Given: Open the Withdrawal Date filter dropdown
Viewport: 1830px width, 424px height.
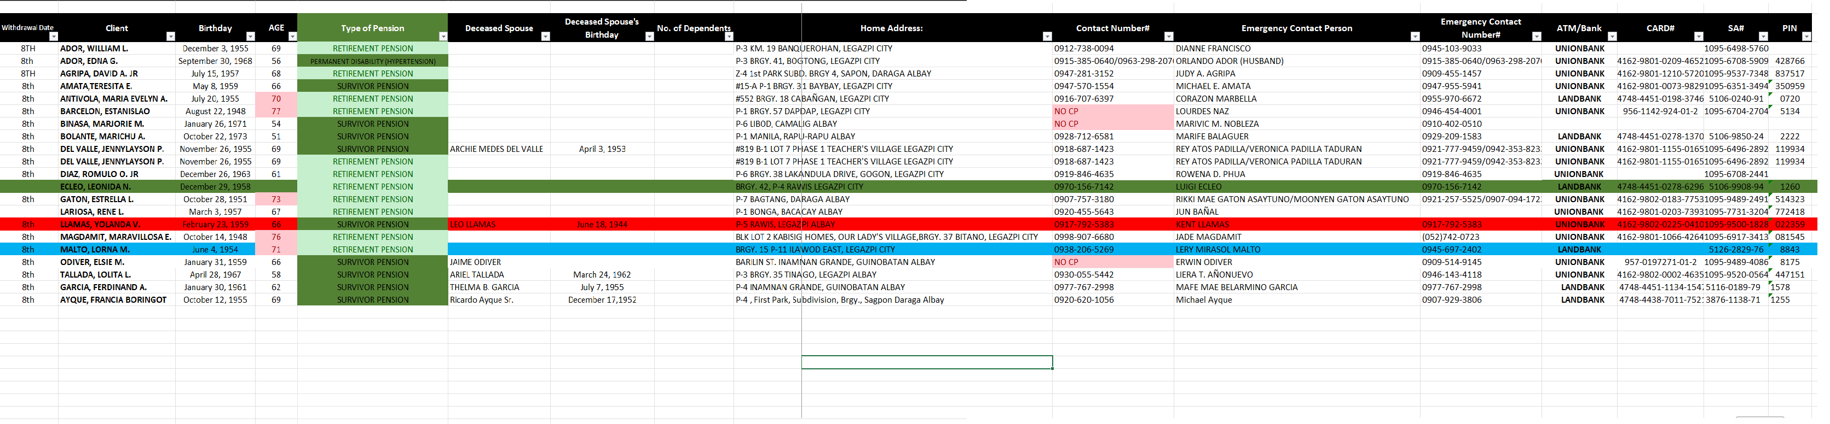Looking at the screenshot, I should coord(54,36).
